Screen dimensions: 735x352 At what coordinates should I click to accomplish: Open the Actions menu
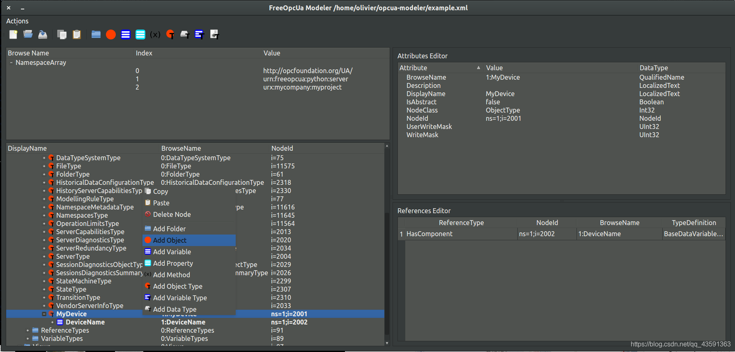(x=17, y=21)
